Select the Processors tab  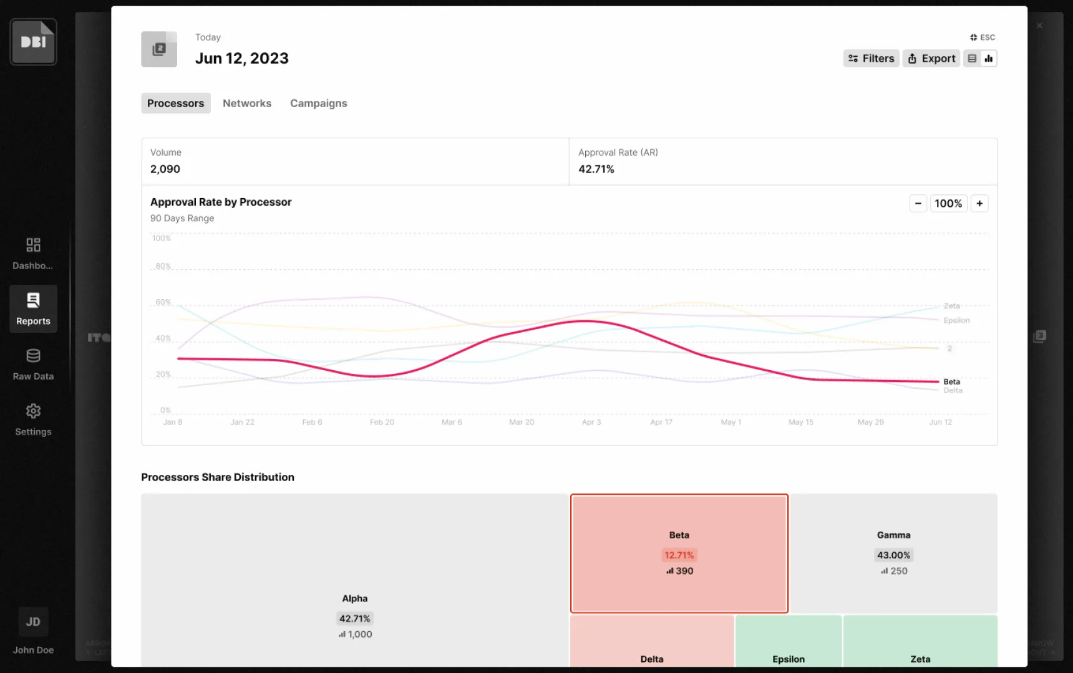point(175,103)
